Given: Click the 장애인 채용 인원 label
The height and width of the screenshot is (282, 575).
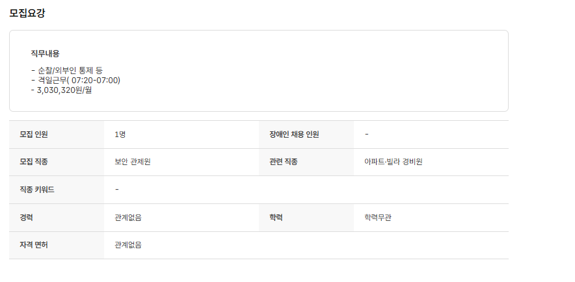Looking at the screenshot, I should [294, 135].
